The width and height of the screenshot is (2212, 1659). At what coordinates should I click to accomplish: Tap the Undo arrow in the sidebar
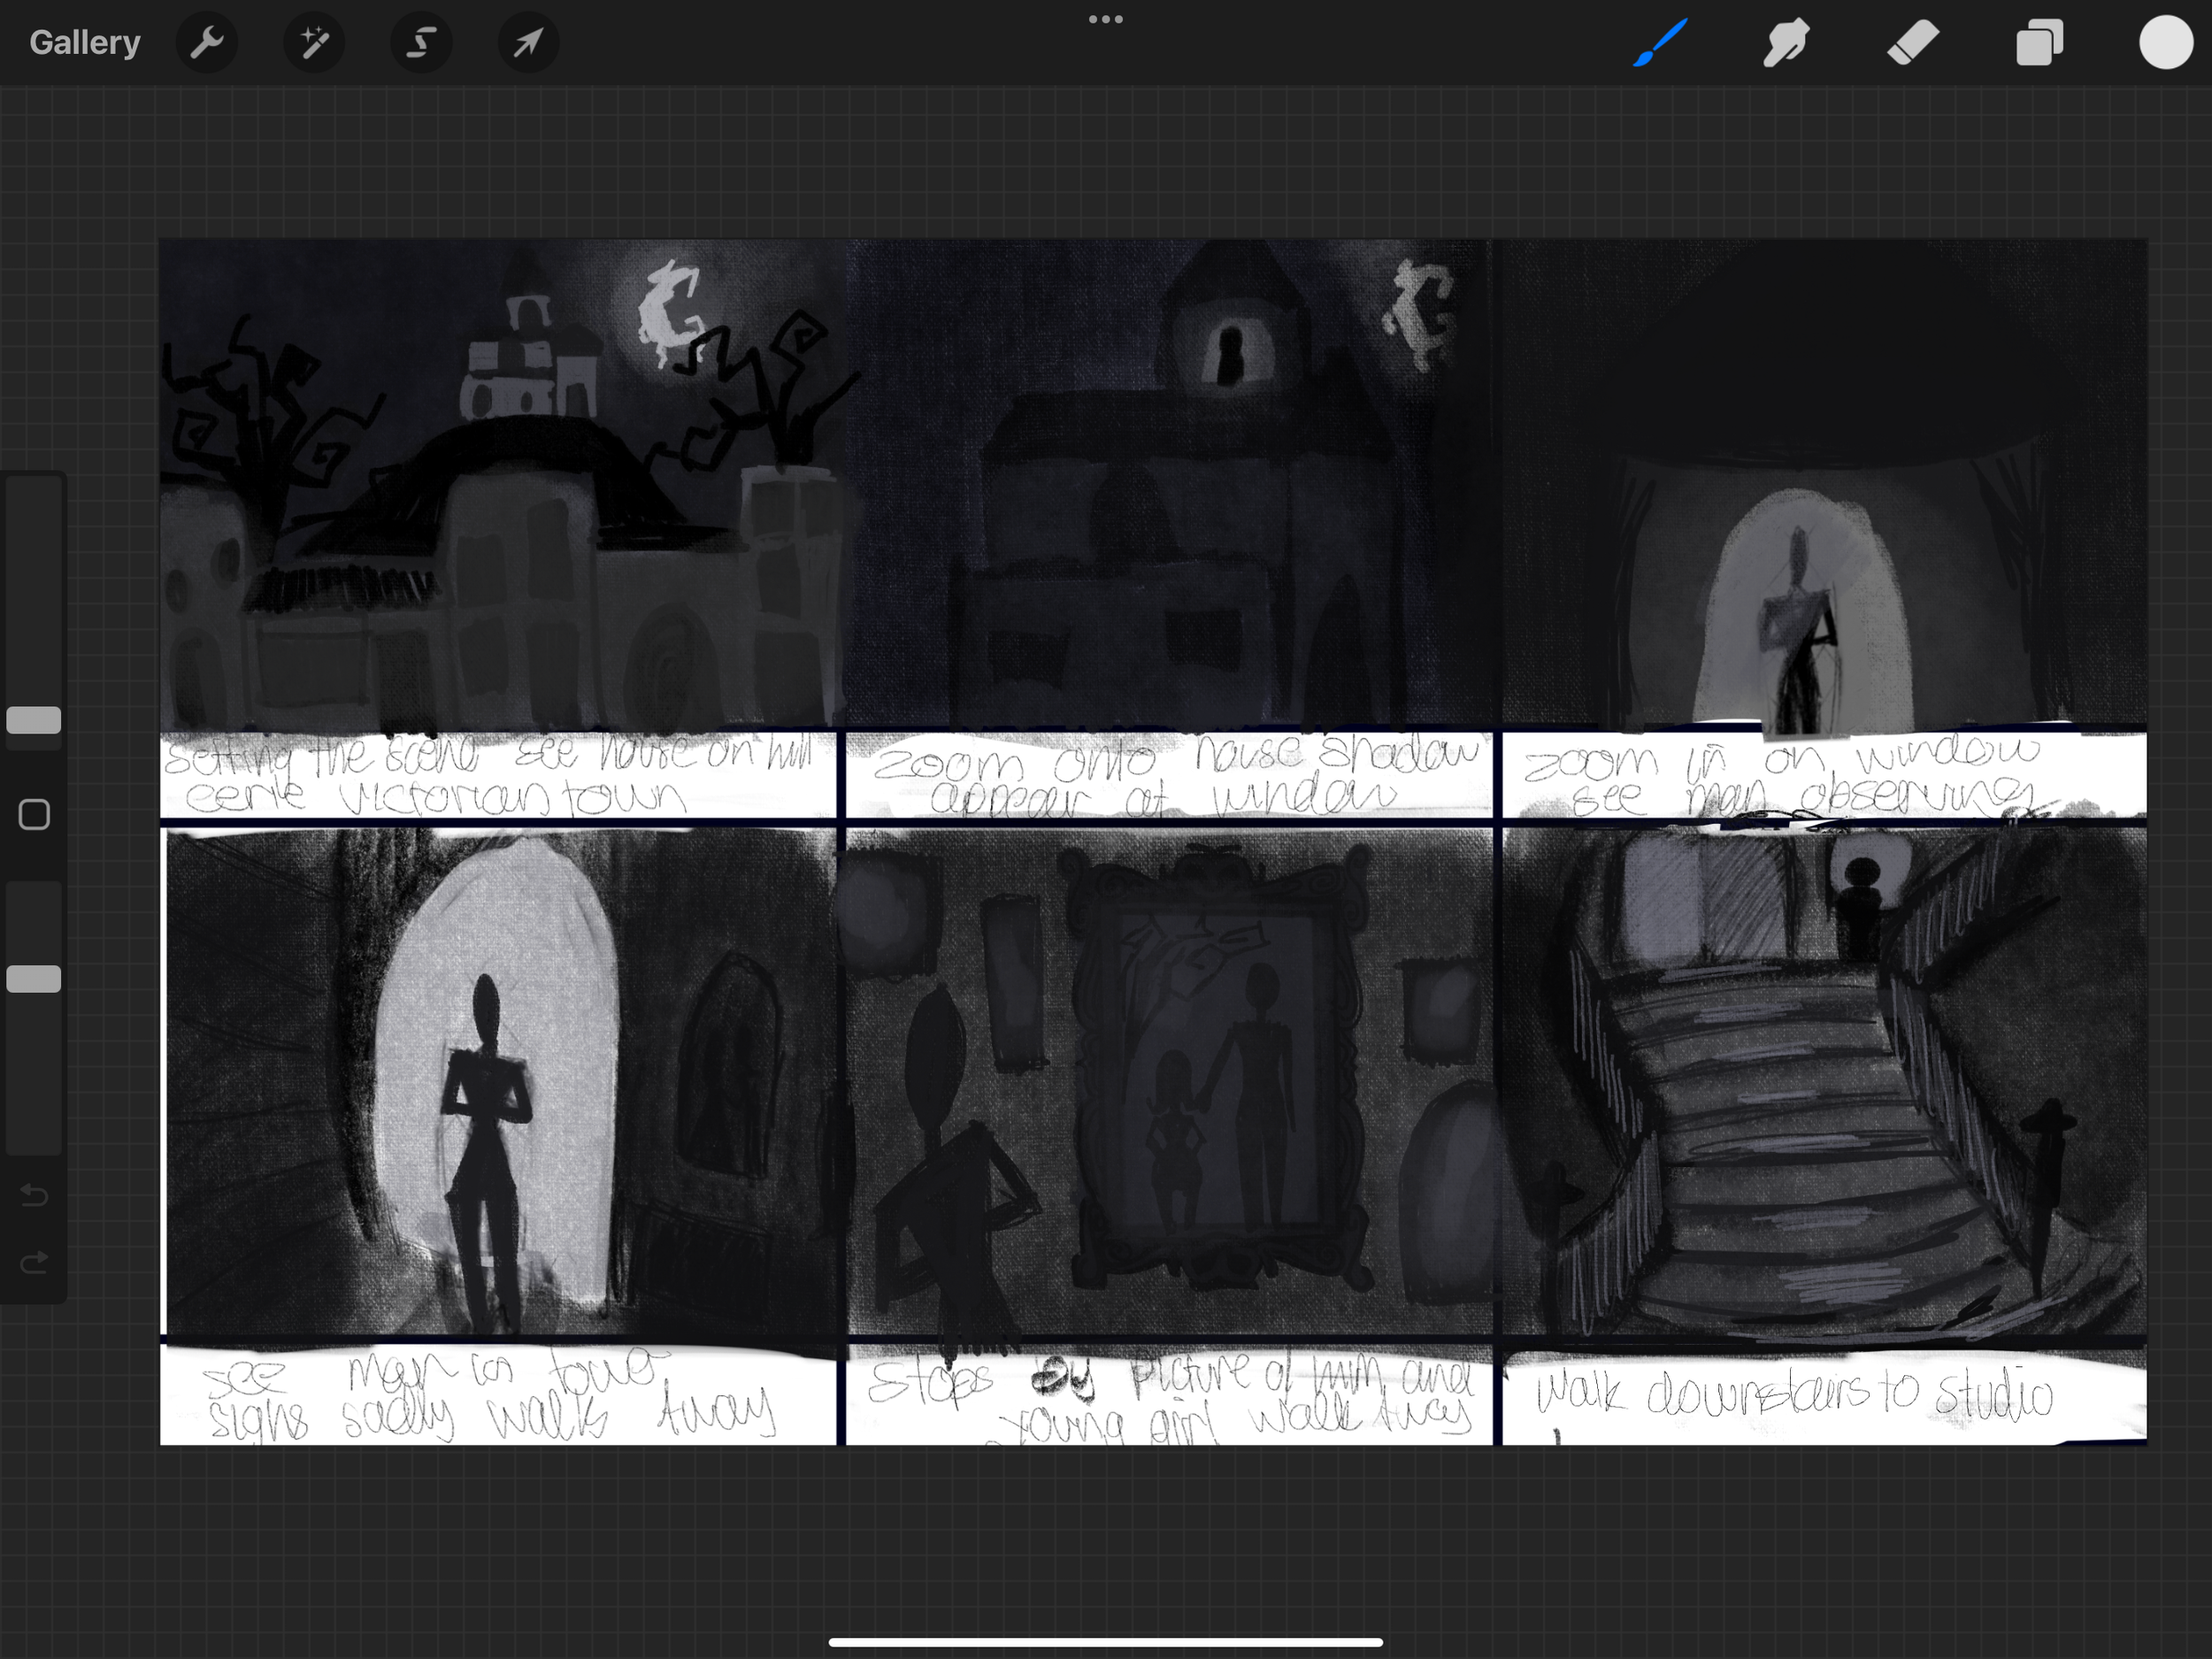point(33,1195)
